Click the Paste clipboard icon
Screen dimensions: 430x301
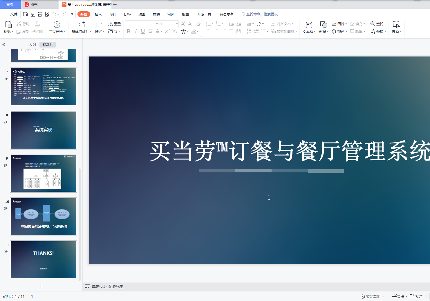tap(8, 25)
